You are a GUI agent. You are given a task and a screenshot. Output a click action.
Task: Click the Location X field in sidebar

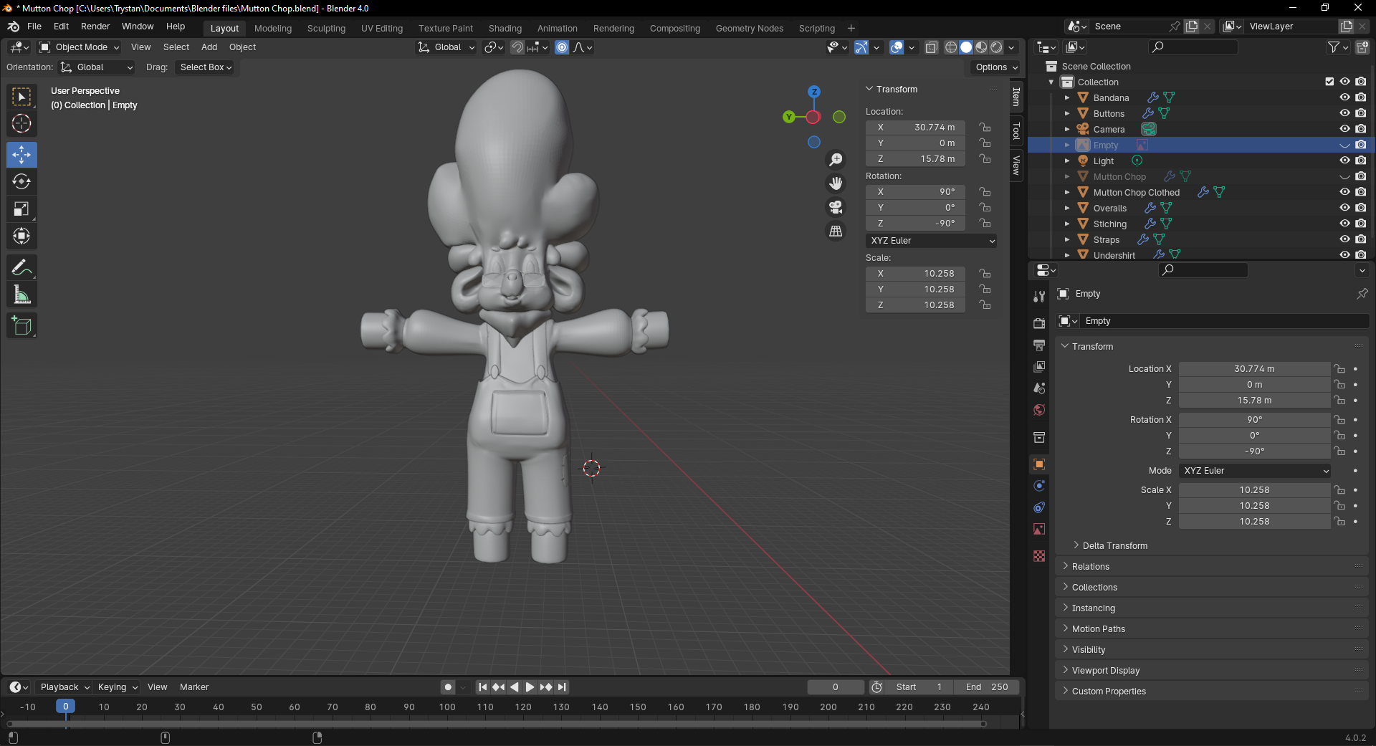coord(916,128)
